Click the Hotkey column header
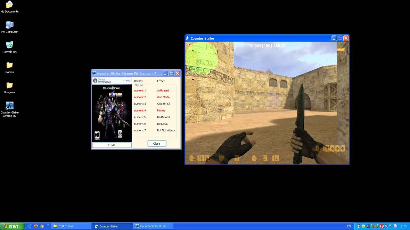410x230 pixels. pyautogui.click(x=138, y=81)
